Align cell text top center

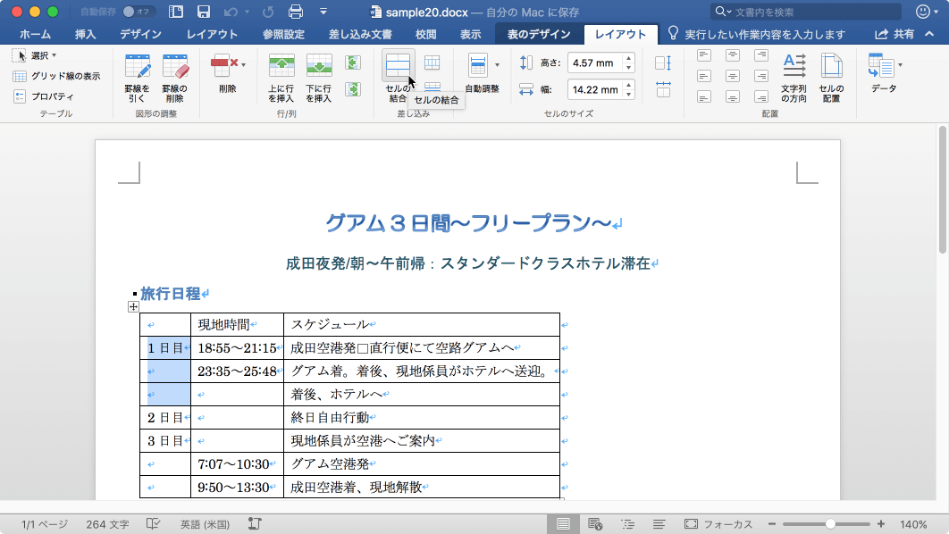click(x=733, y=55)
